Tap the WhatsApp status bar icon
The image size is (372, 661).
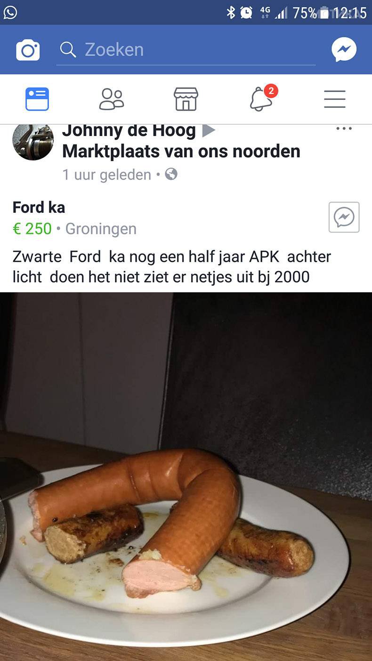click(10, 12)
